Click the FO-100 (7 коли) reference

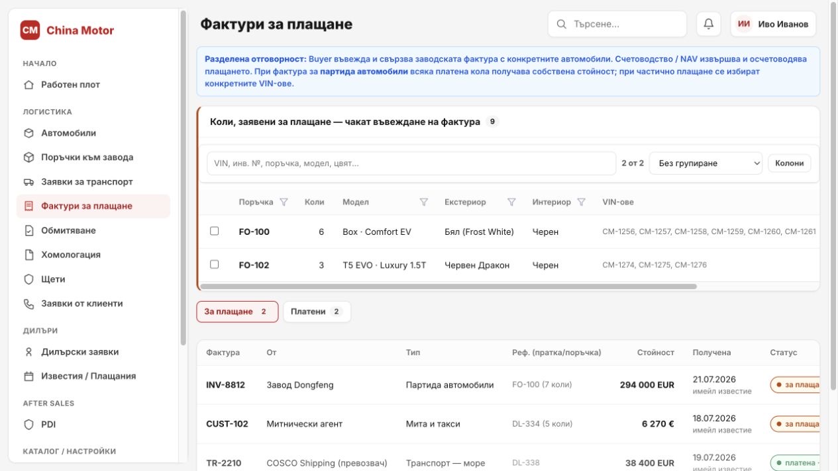coord(542,385)
